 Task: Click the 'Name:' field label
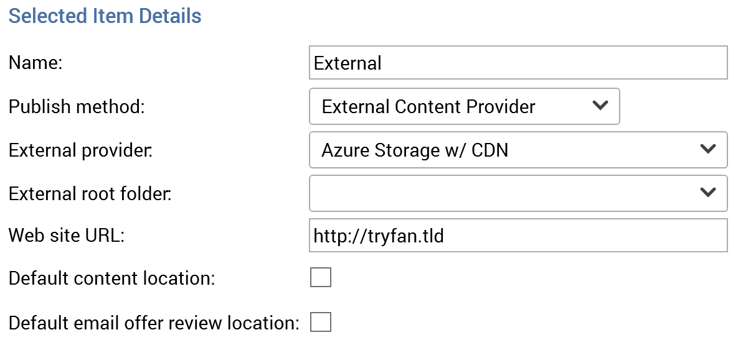[35, 63]
